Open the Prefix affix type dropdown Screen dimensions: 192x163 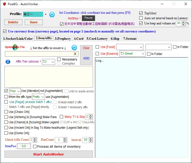[x=43, y=97]
